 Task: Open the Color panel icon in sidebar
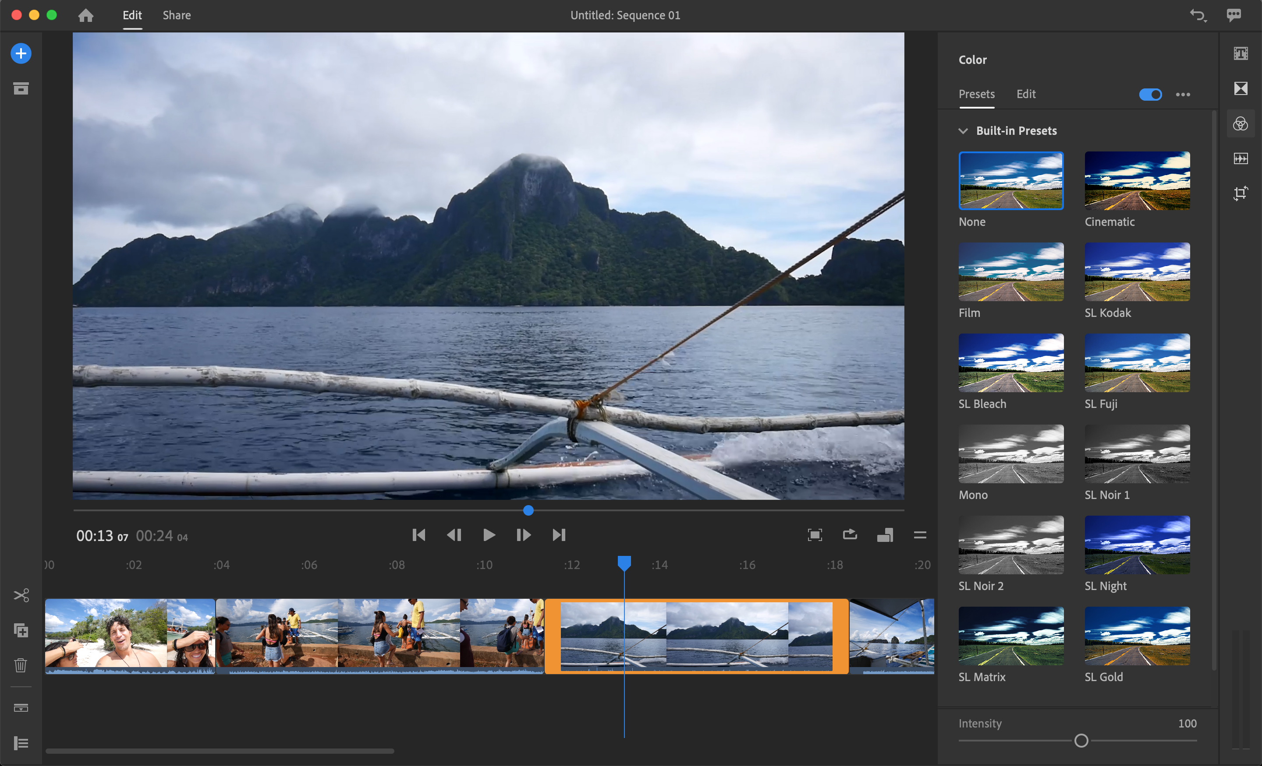[1240, 123]
